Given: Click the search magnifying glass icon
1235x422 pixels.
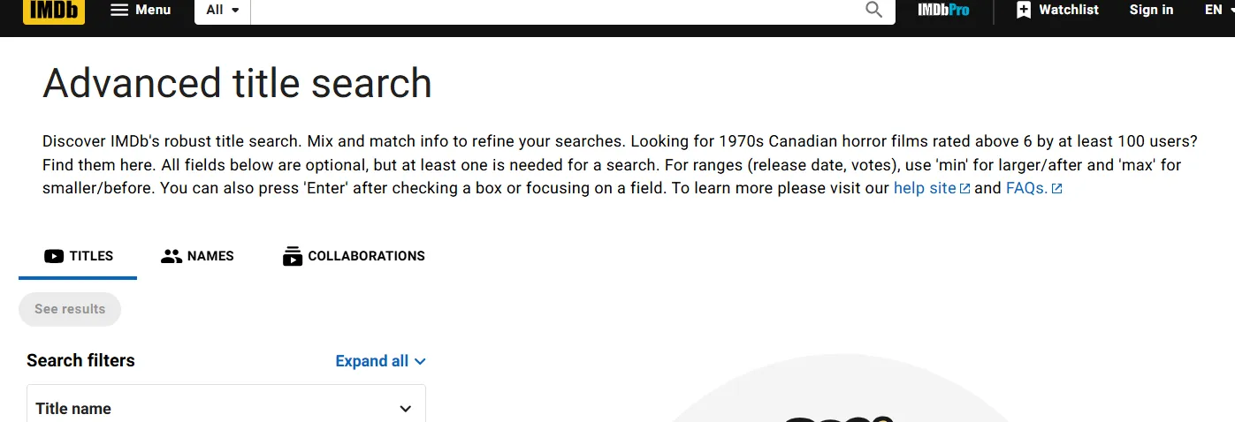Looking at the screenshot, I should (873, 10).
